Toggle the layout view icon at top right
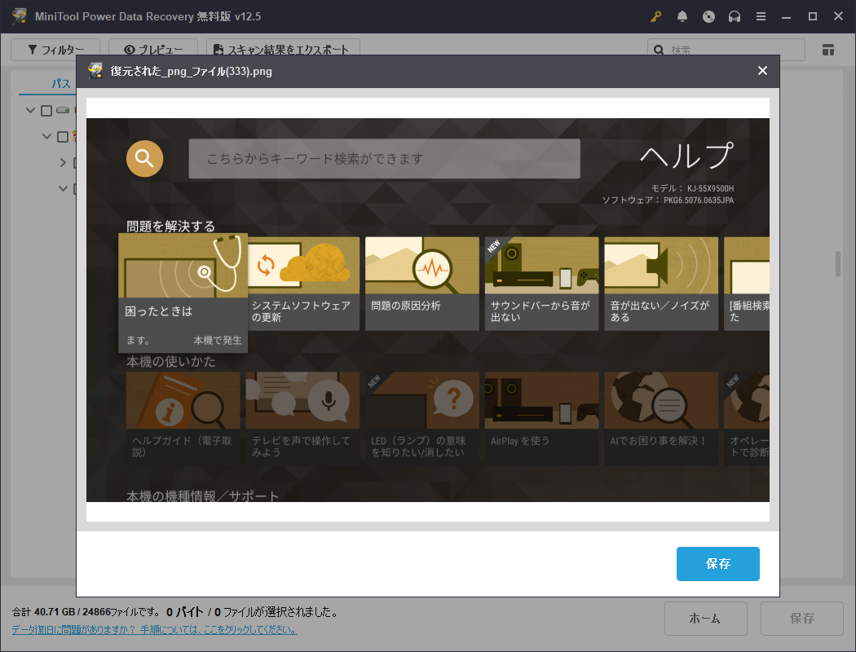 [827, 50]
